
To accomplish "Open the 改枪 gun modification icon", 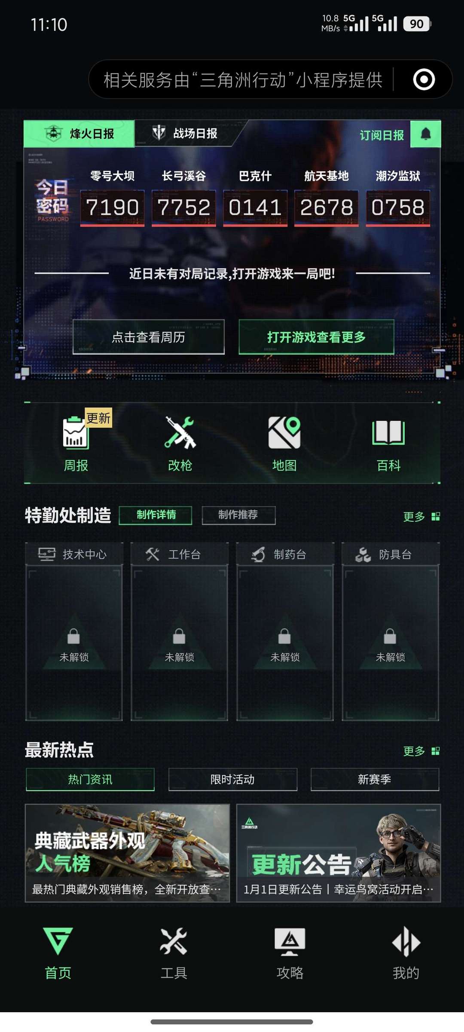I will point(180,432).
